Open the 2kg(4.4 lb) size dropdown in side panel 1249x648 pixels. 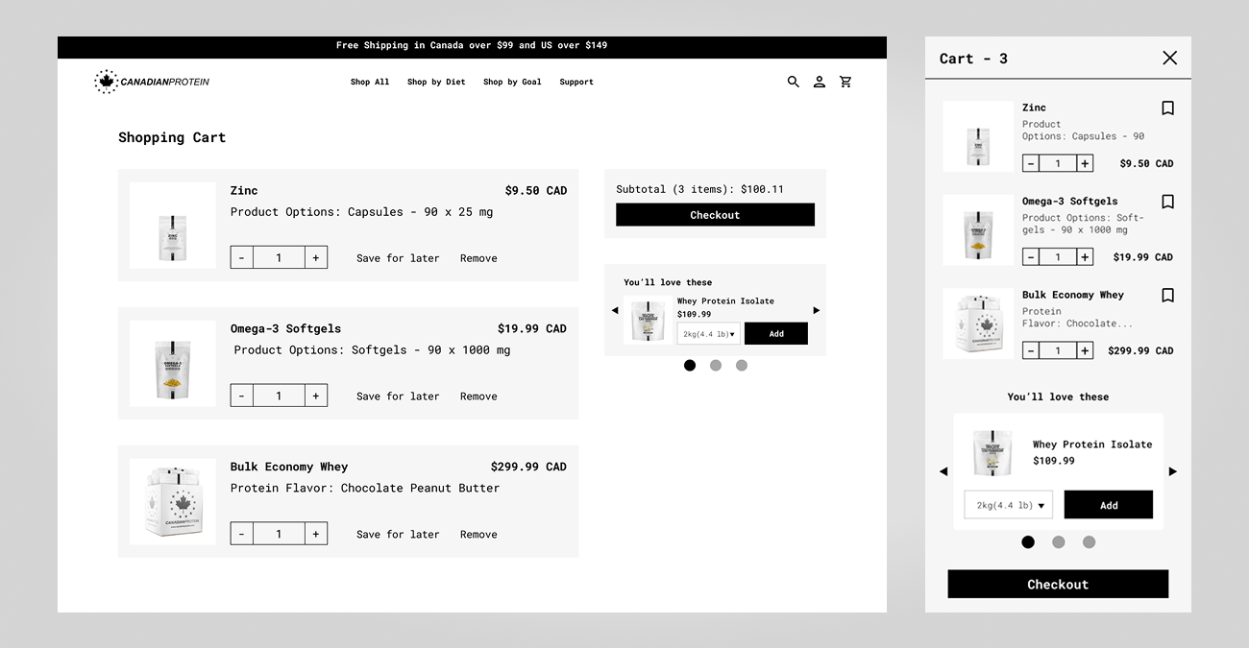[x=1009, y=505]
